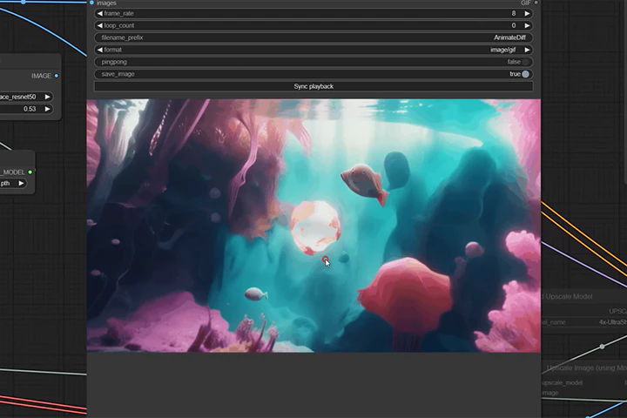Click the reroute dot on gray wire
The height and width of the screenshot is (418, 627).
tap(602, 347)
